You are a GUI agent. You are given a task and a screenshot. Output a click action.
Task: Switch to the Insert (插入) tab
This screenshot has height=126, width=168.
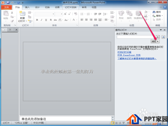click(x=27, y=7)
